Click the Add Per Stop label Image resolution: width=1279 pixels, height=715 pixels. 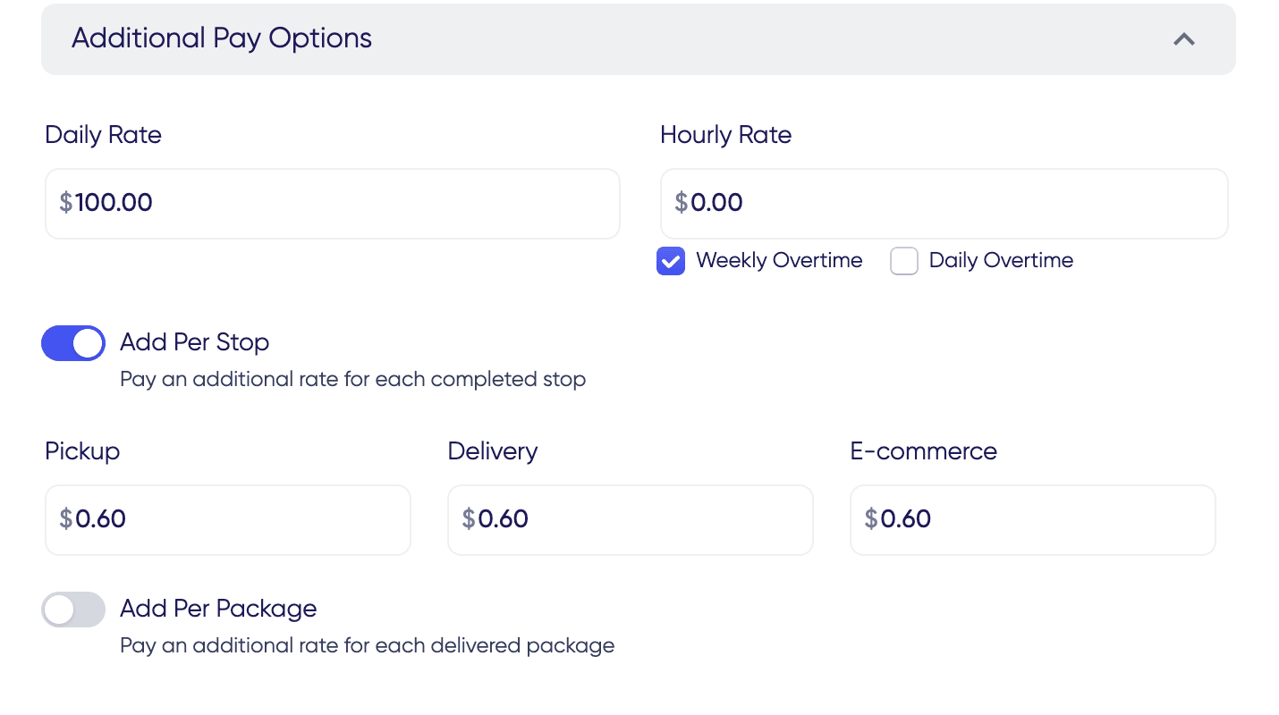click(194, 342)
